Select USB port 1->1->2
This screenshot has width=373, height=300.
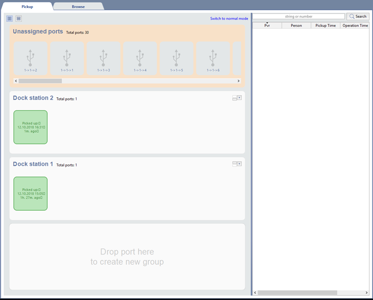(30, 59)
